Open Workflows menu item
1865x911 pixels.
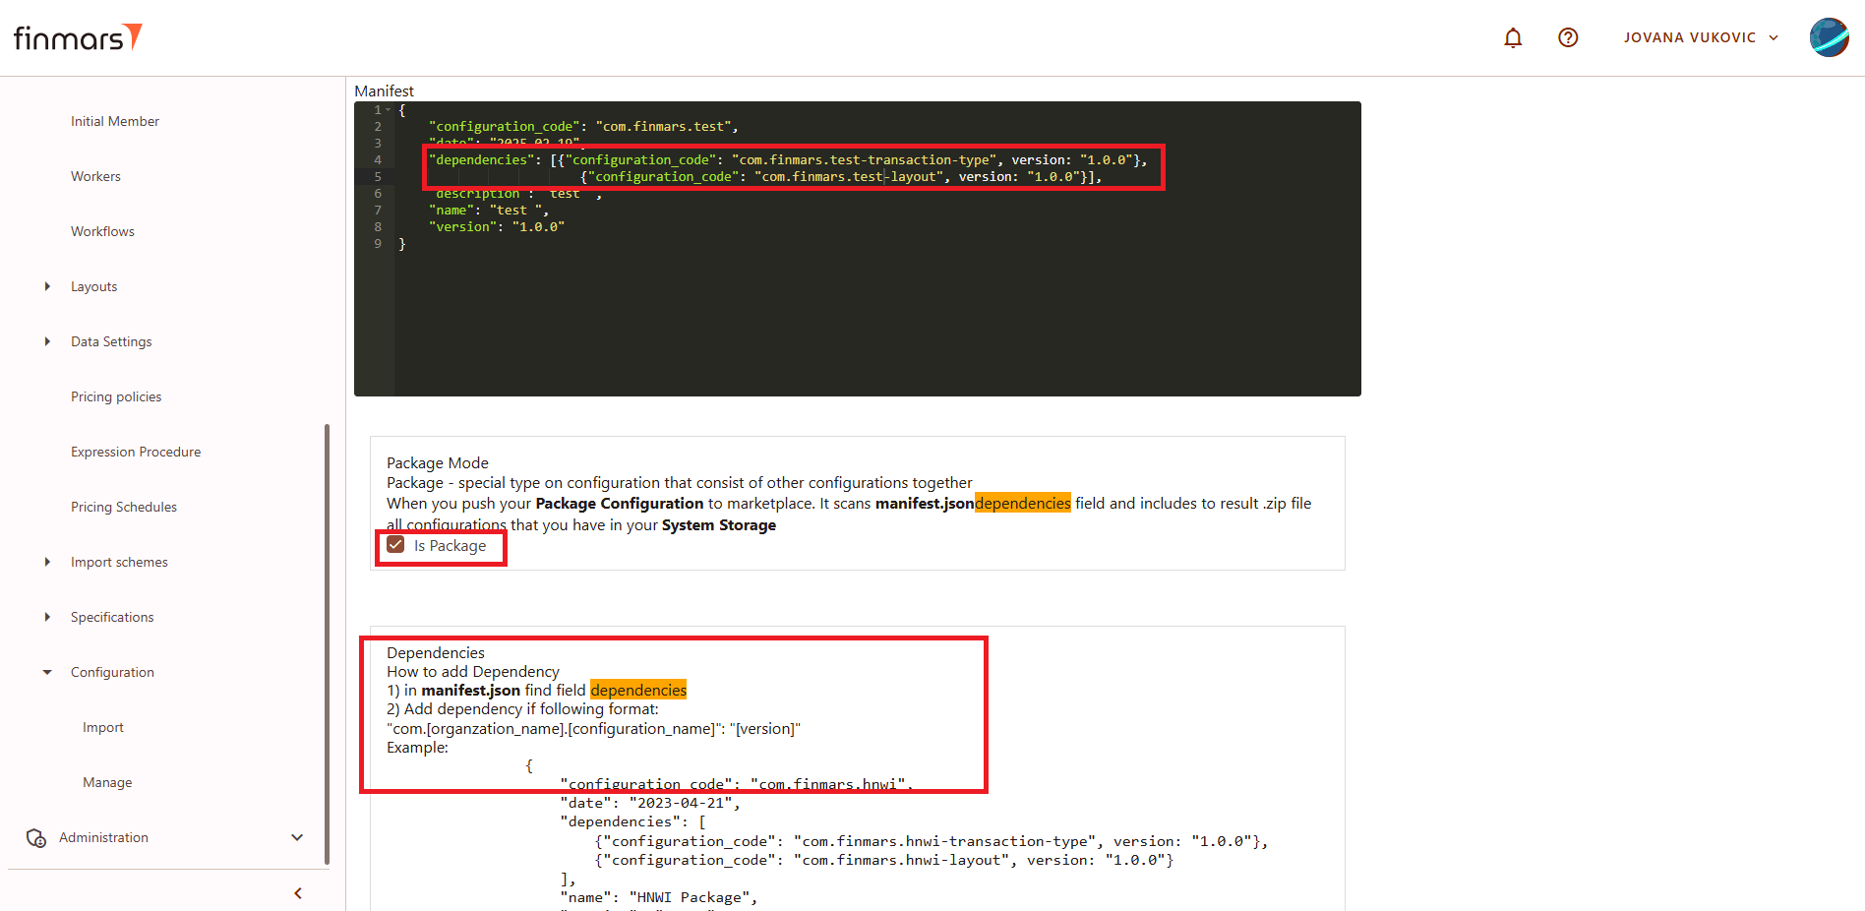point(102,231)
